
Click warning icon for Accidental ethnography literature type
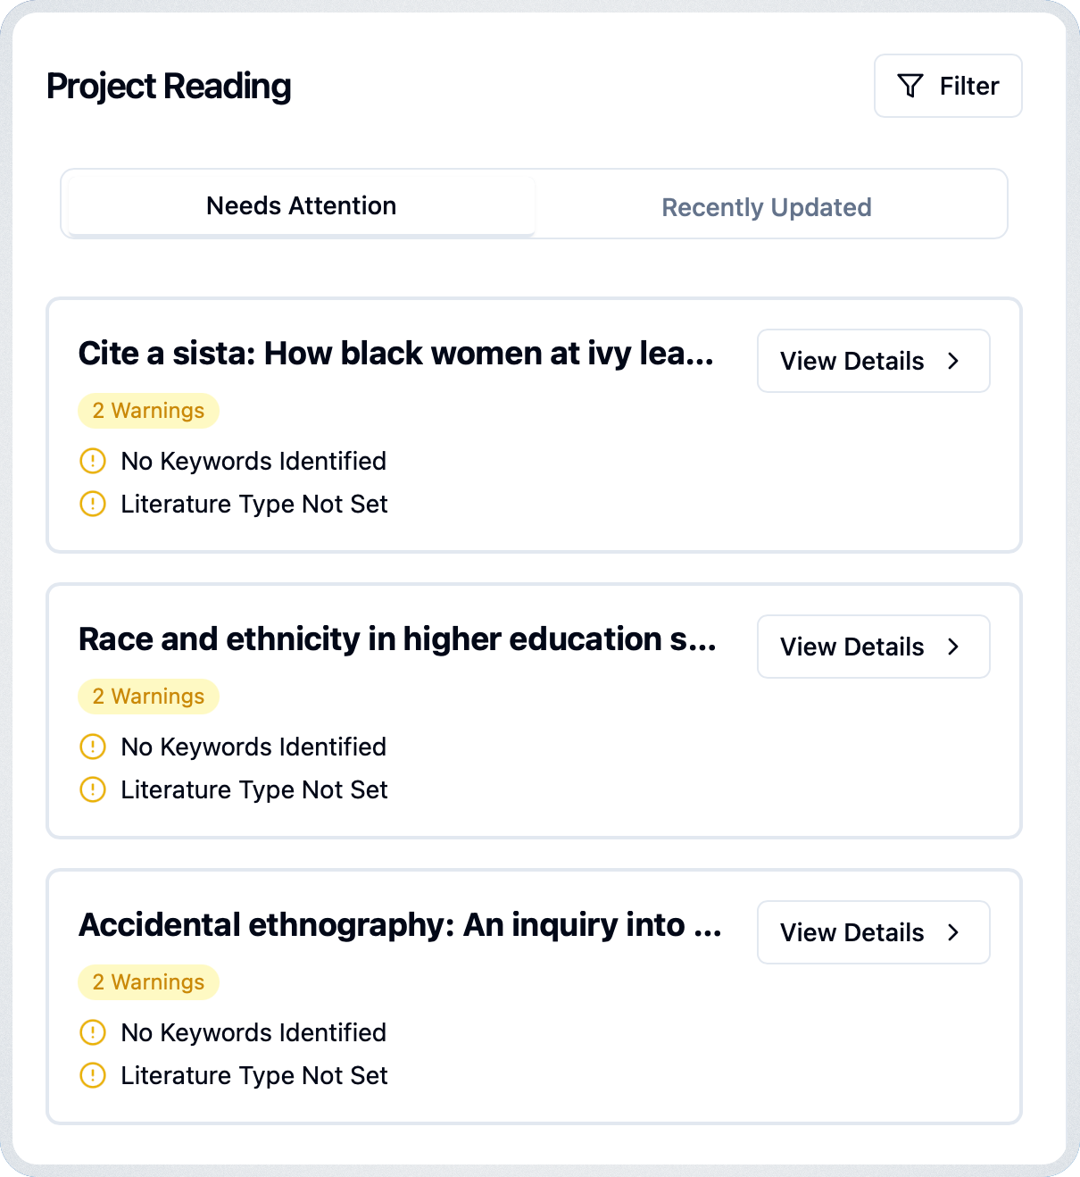(x=93, y=1075)
